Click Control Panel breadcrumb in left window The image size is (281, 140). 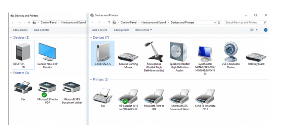tap(48, 22)
